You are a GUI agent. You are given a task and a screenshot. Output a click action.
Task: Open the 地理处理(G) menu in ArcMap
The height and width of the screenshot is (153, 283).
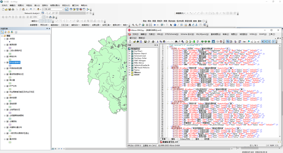[55, 5]
